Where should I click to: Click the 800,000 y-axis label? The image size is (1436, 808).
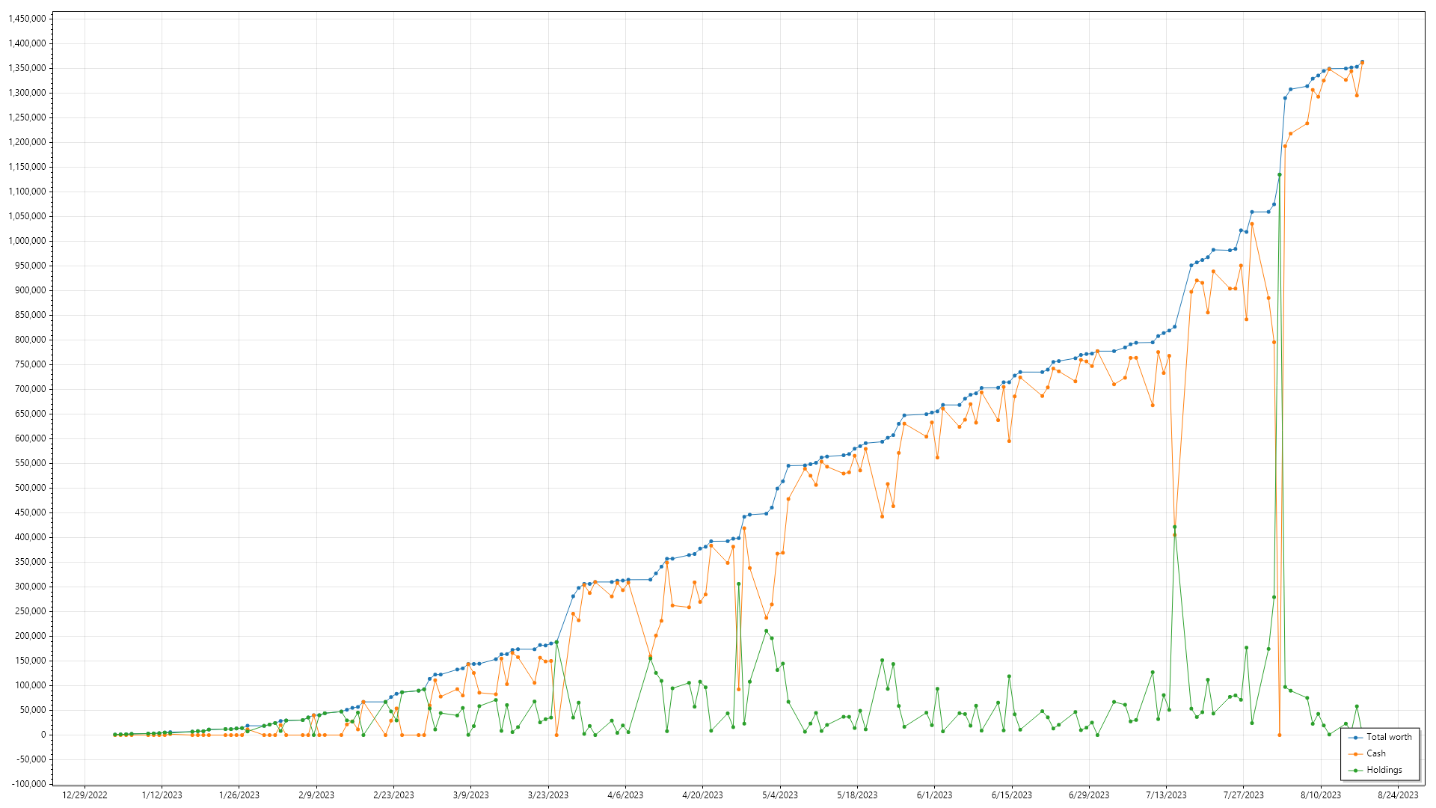tap(31, 340)
